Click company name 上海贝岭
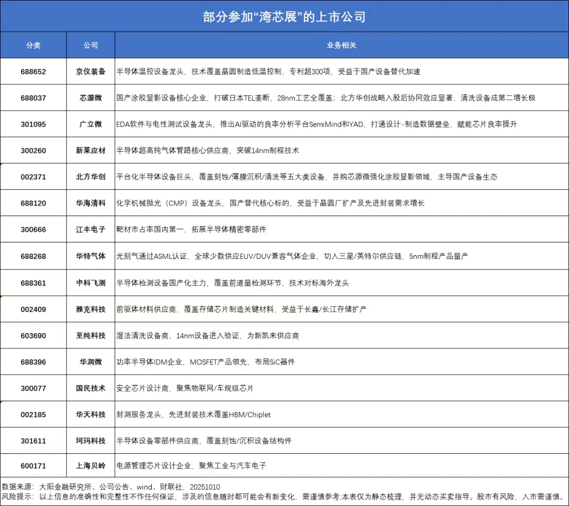569x506 pixels. tap(91, 466)
